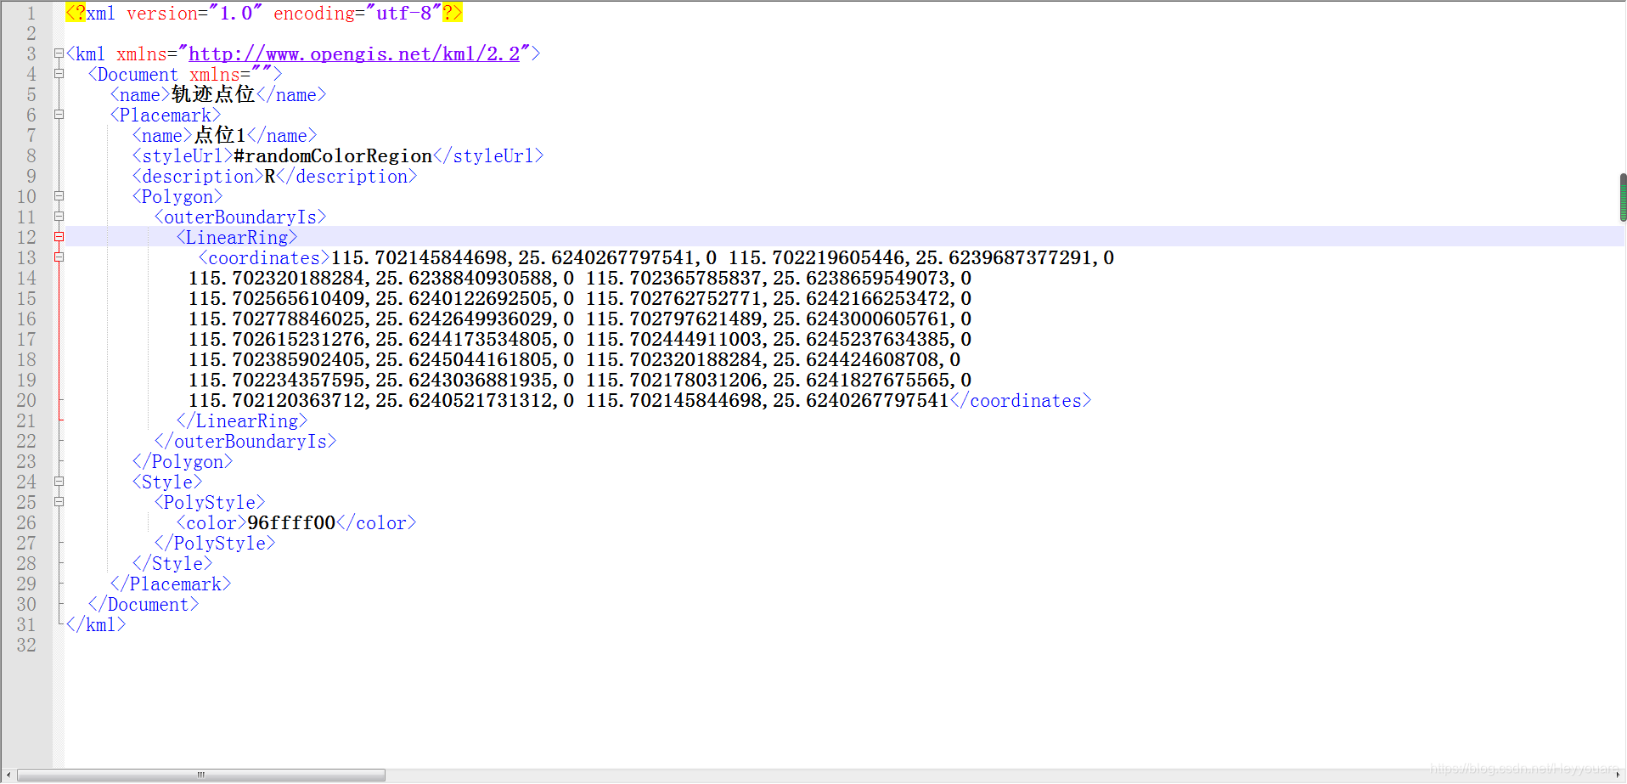Viewport: 1627px width, 784px height.
Task: Click the document name text 轨迹点位
Action: 213,94
